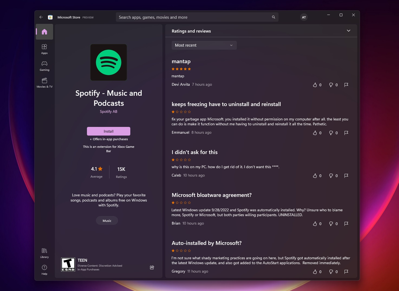Report Gregory's review with the flag
The height and width of the screenshot is (291, 399).
346,271
